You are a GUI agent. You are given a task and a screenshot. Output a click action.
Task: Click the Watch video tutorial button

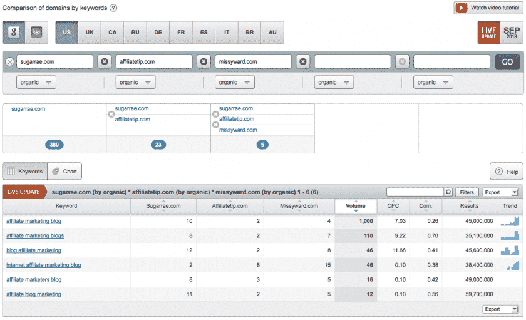click(x=488, y=8)
